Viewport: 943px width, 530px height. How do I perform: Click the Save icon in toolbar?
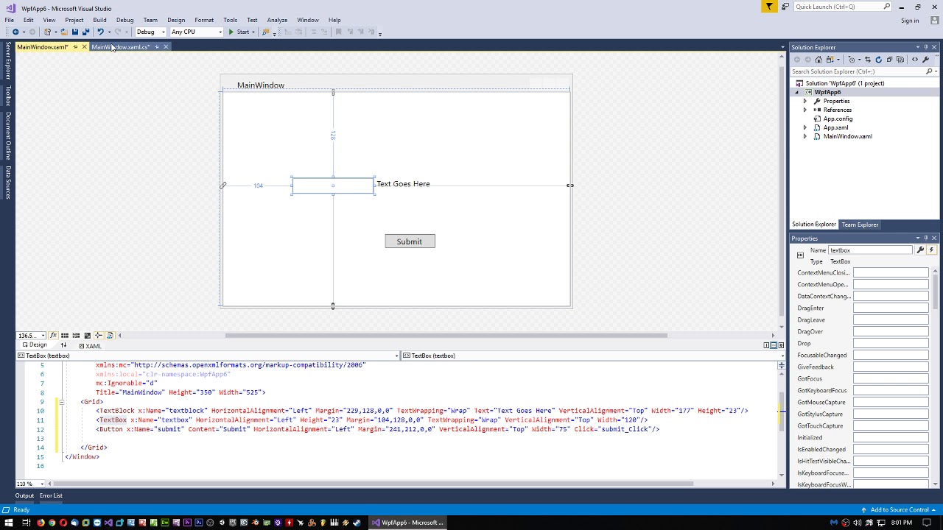point(74,32)
